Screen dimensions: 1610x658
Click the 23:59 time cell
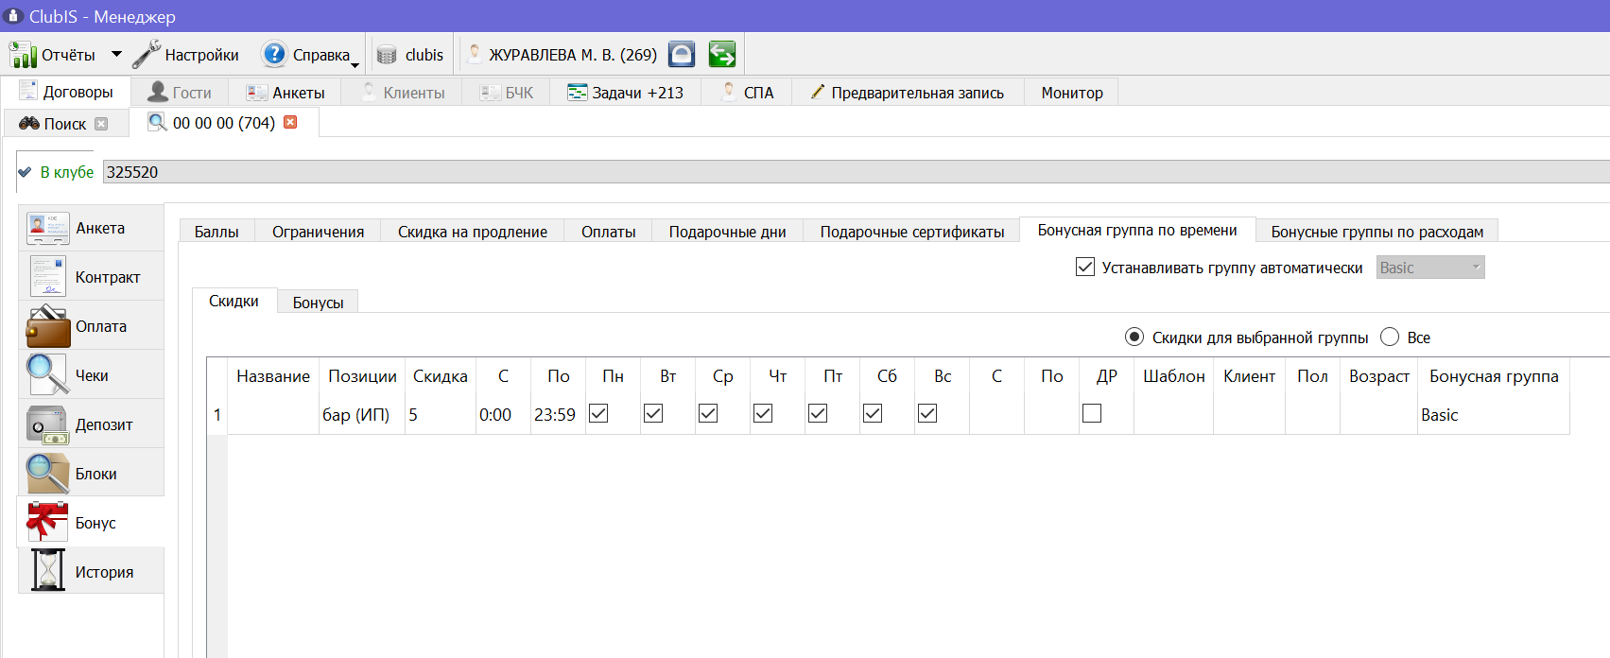pyautogui.click(x=559, y=414)
